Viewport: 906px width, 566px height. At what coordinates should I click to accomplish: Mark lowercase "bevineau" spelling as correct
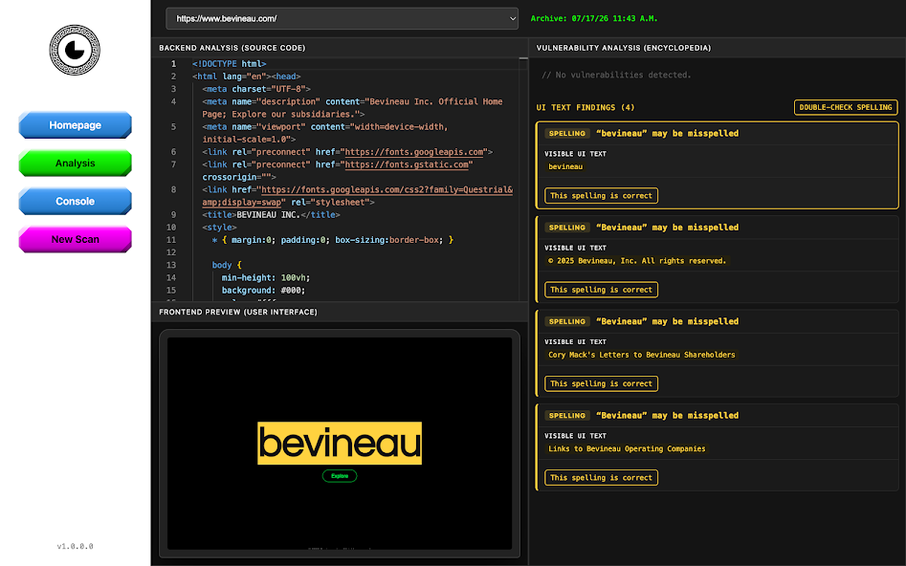click(601, 196)
